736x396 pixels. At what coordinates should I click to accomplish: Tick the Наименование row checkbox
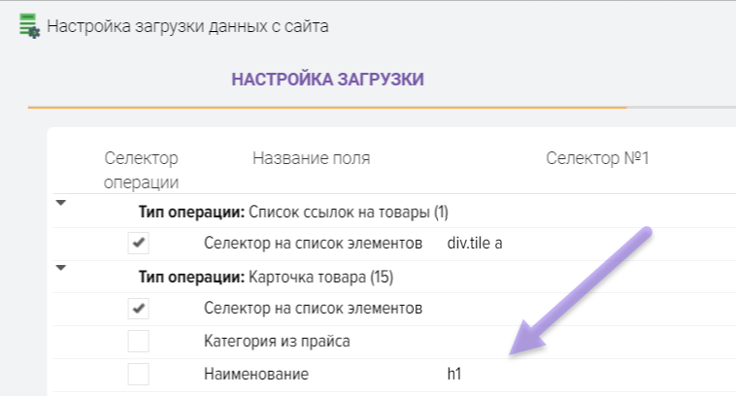pos(139,374)
